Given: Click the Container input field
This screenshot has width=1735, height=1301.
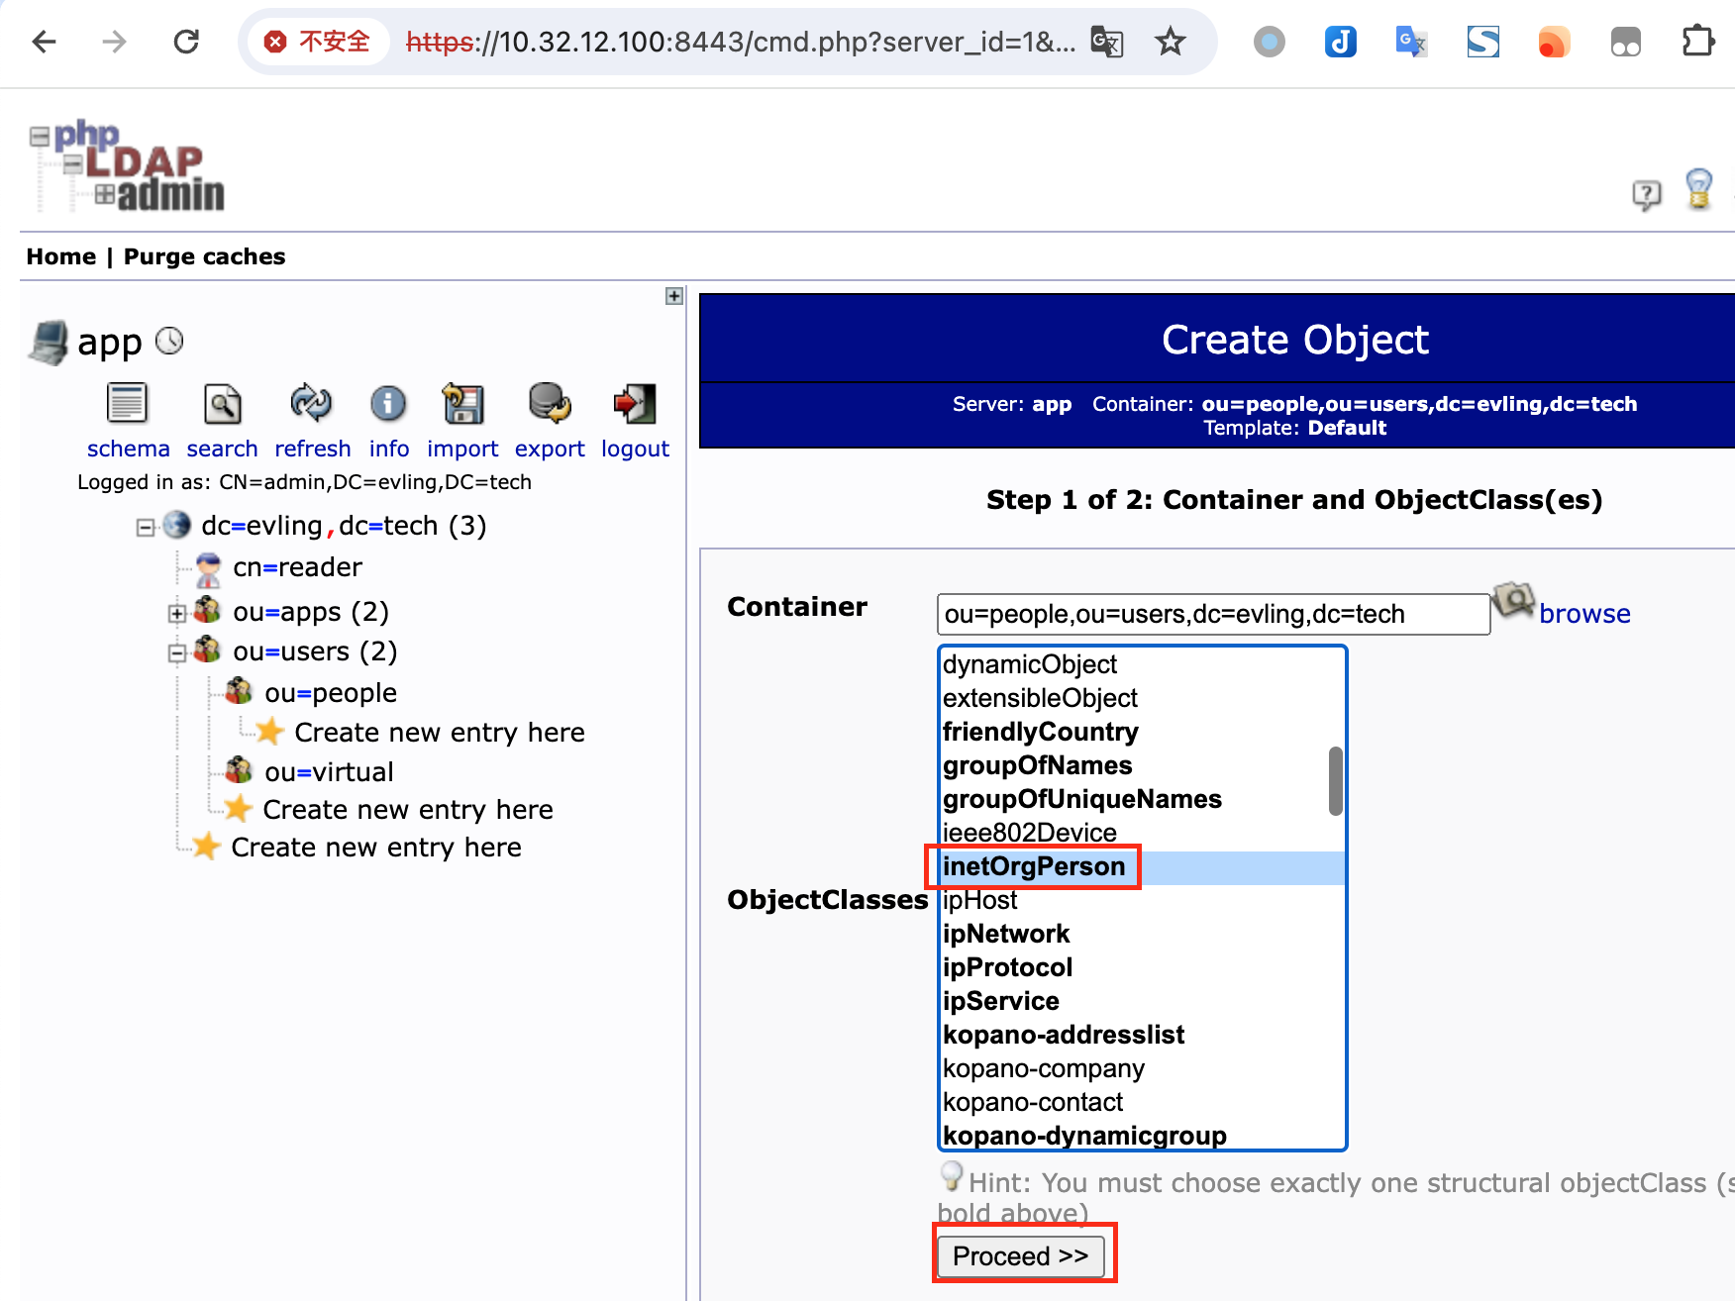Looking at the screenshot, I should tap(1213, 614).
